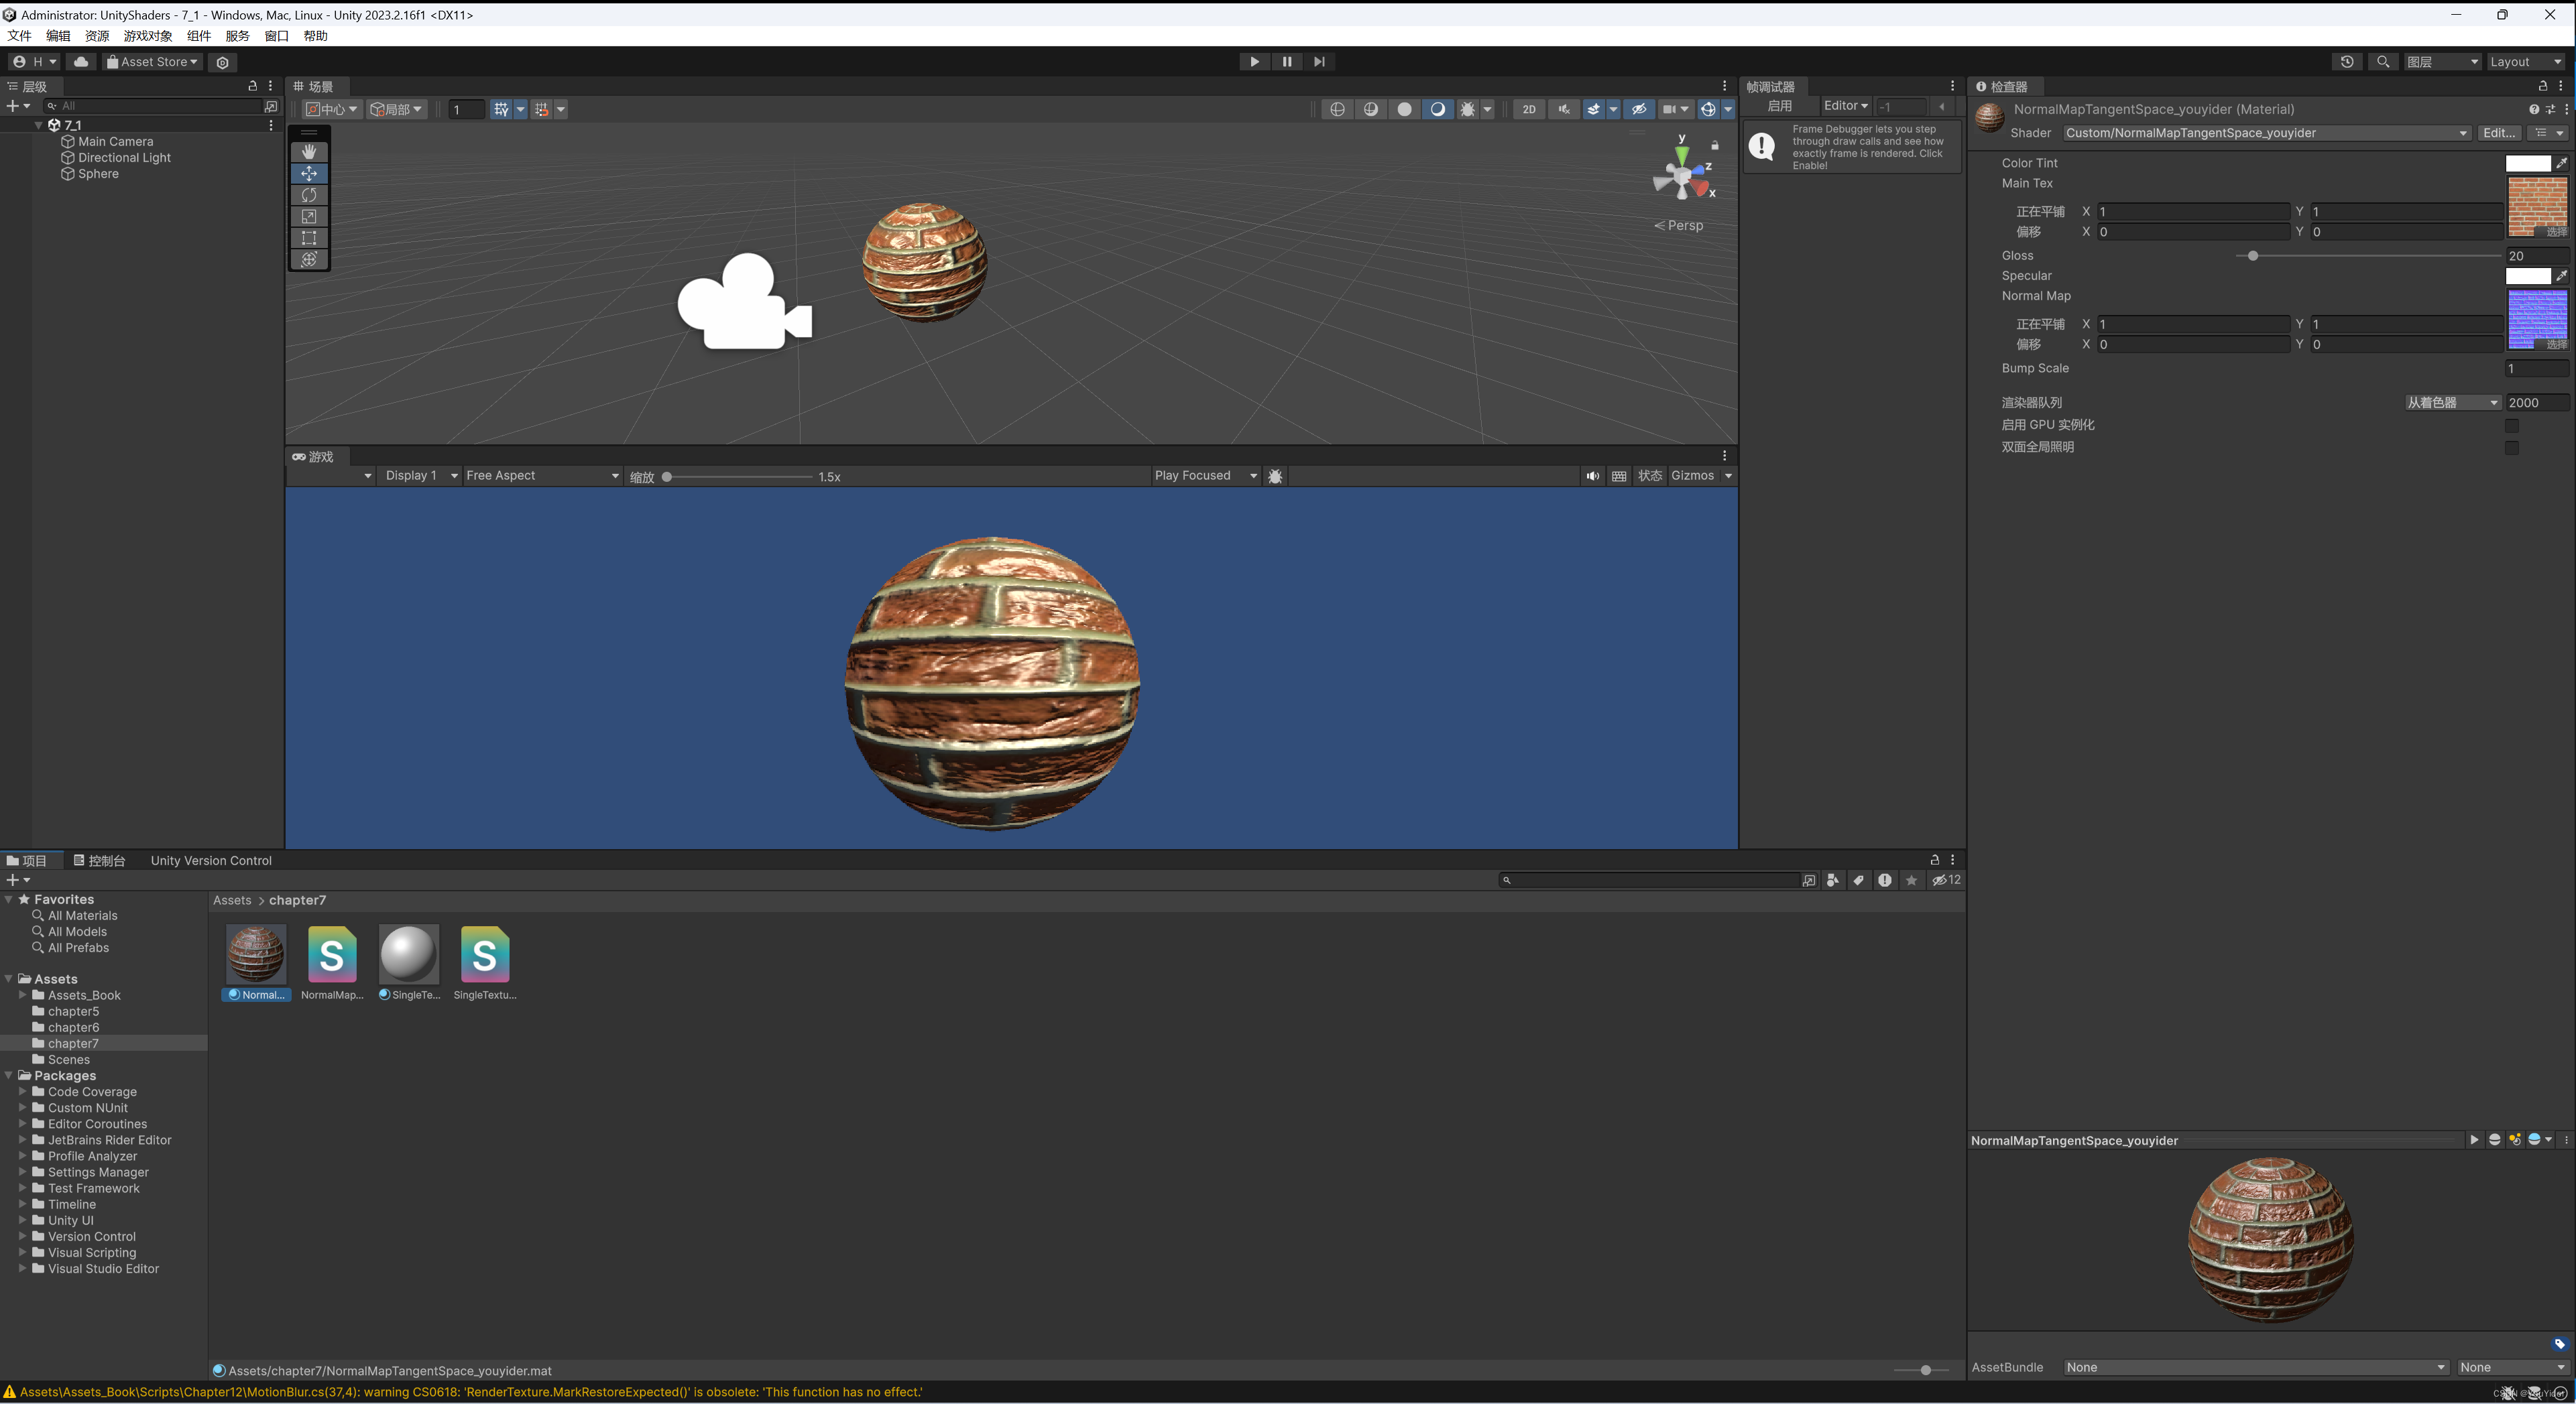Enable GPU instancing on the material
The height and width of the screenshot is (1404, 2576).
(x=2513, y=426)
